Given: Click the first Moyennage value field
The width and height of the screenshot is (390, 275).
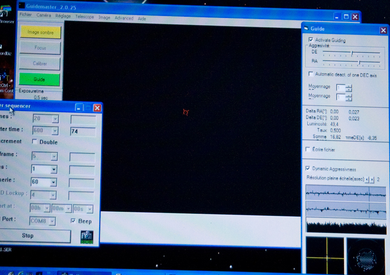Looking at the screenshot, I should [340, 88].
